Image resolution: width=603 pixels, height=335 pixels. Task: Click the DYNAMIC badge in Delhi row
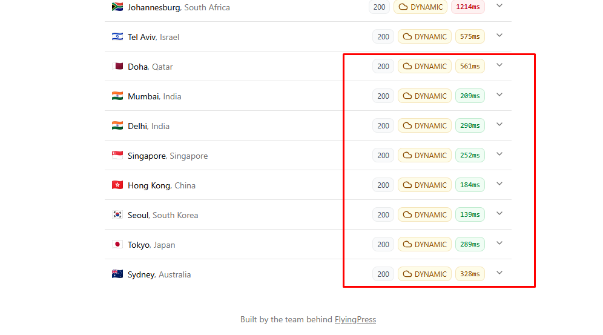click(424, 125)
